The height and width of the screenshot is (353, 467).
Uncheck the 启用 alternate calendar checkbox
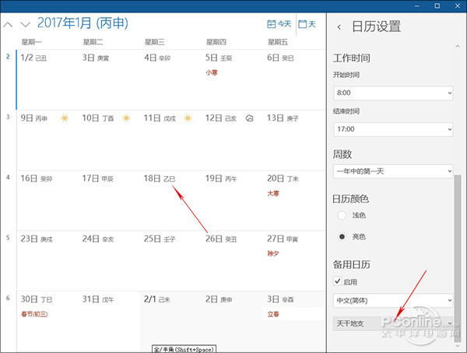(x=338, y=281)
